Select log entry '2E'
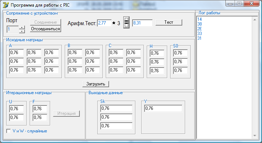The width and height of the screenshot is (262, 143). coord(199,29)
